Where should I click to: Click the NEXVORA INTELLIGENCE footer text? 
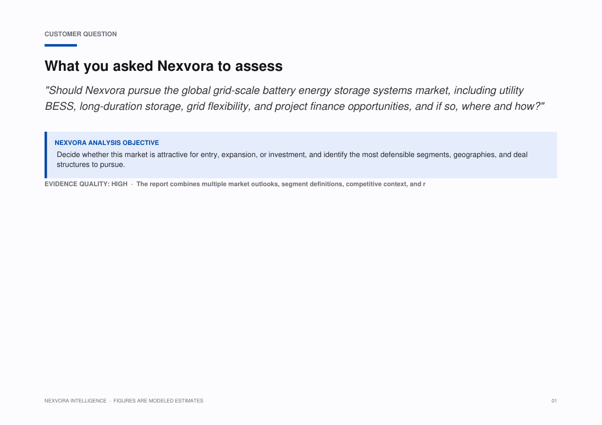pyautogui.click(x=75, y=401)
